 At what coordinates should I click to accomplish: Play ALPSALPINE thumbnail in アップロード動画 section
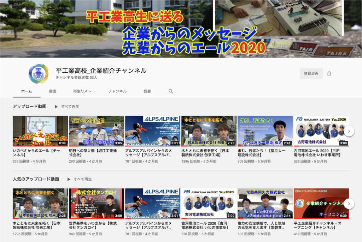pos(153,131)
